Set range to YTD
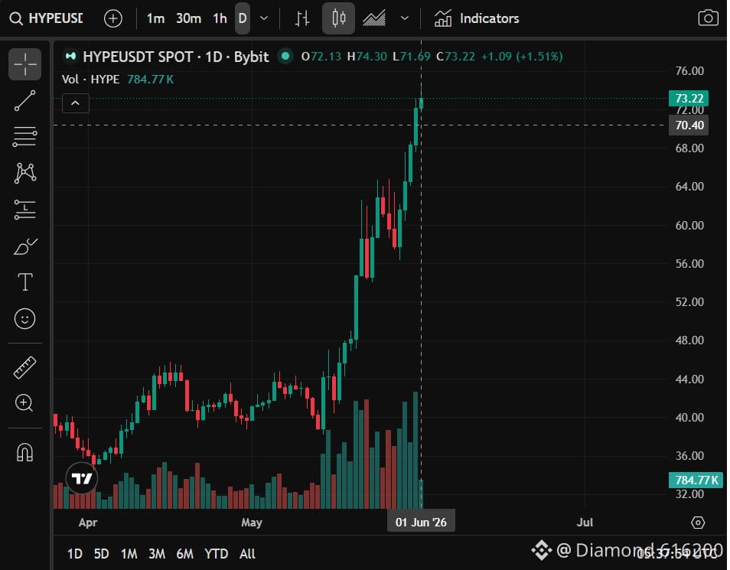The image size is (730, 570). pos(217,554)
